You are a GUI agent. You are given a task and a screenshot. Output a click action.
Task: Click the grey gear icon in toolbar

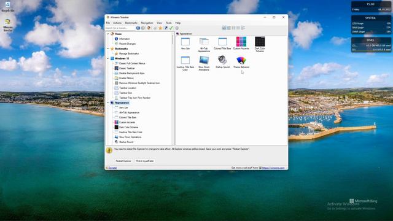177,28
